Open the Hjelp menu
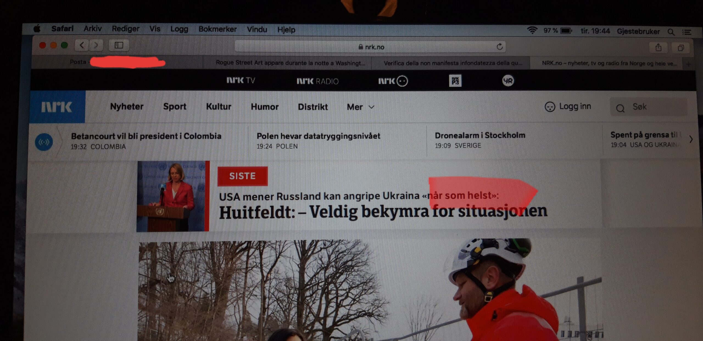 coord(286,30)
